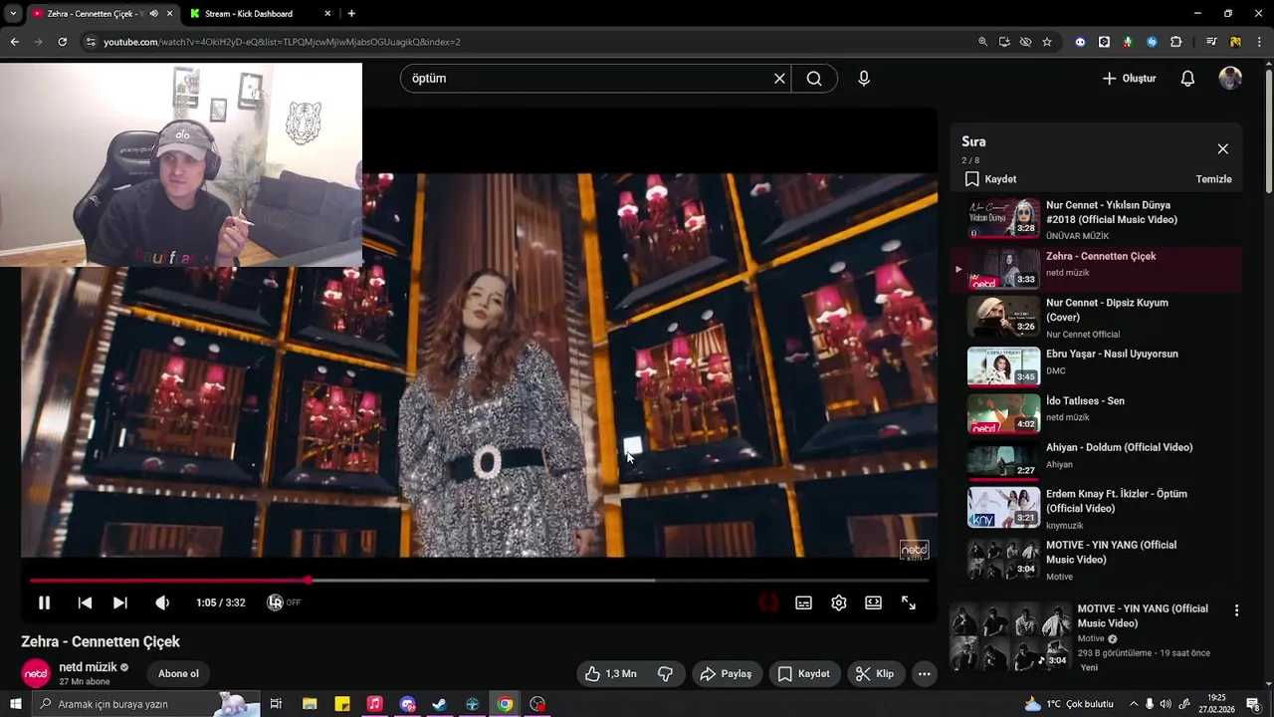
Task: Open the Windows Start menu
Action: coord(16,704)
